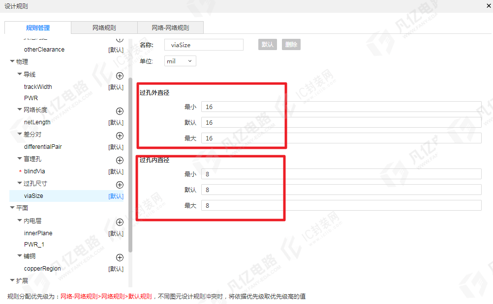Click the 过孔外直径 默认 value field
493x304 pixels.
click(x=341, y=122)
